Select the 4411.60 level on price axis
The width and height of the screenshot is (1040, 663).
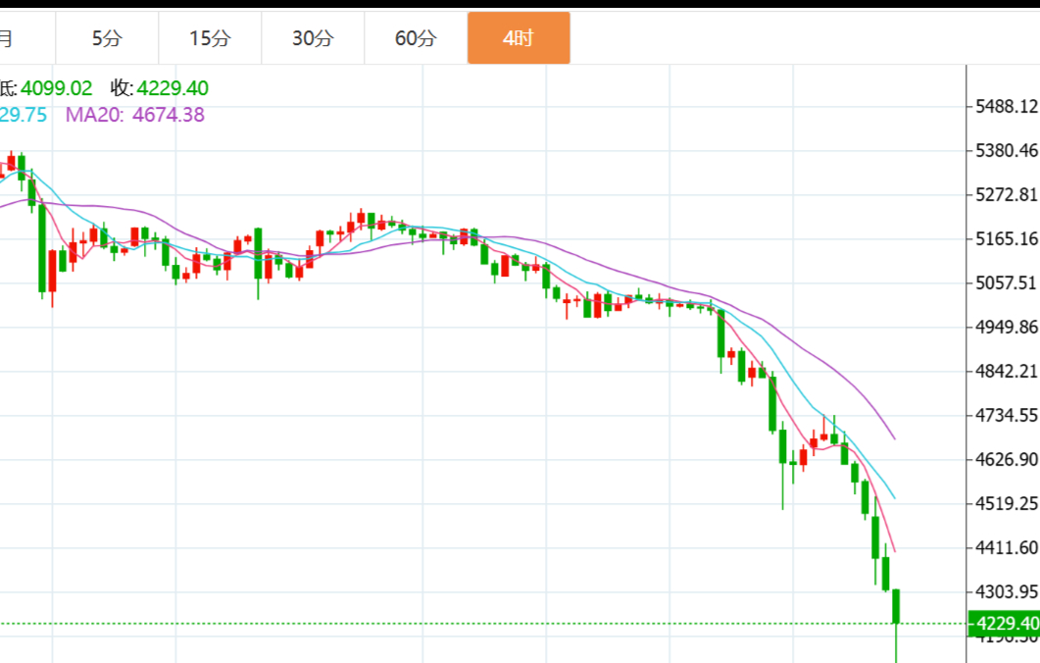click(1007, 547)
